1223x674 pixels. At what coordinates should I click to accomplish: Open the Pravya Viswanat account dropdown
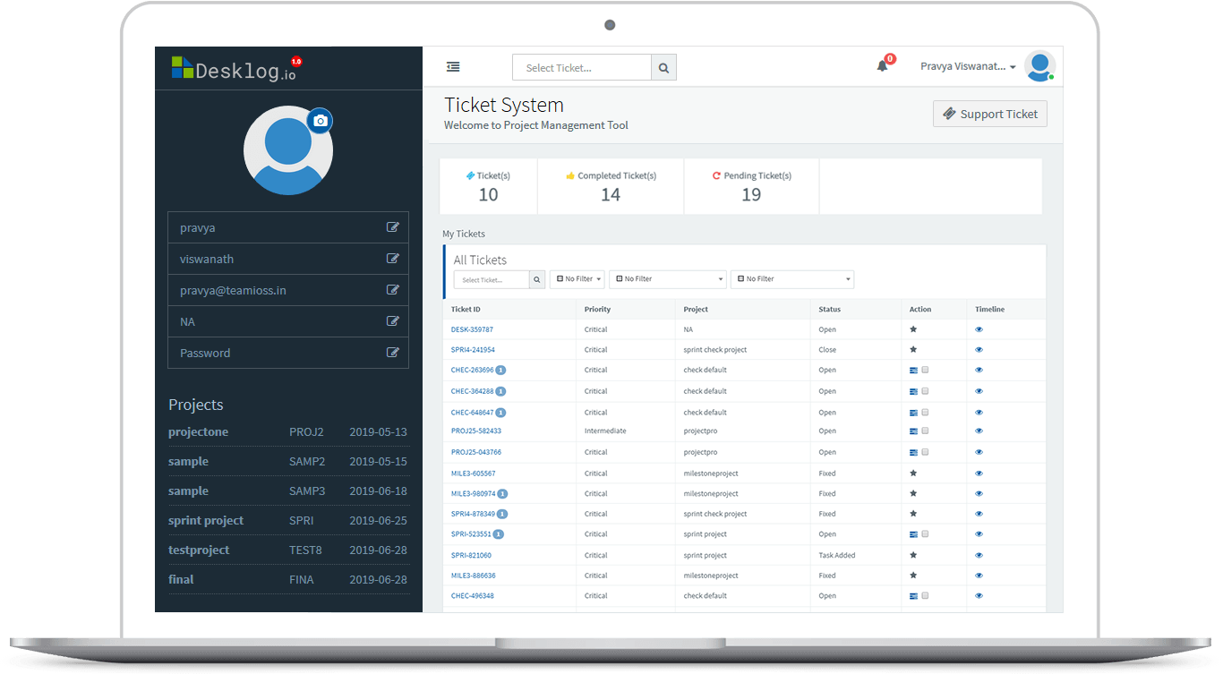tap(968, 65)
